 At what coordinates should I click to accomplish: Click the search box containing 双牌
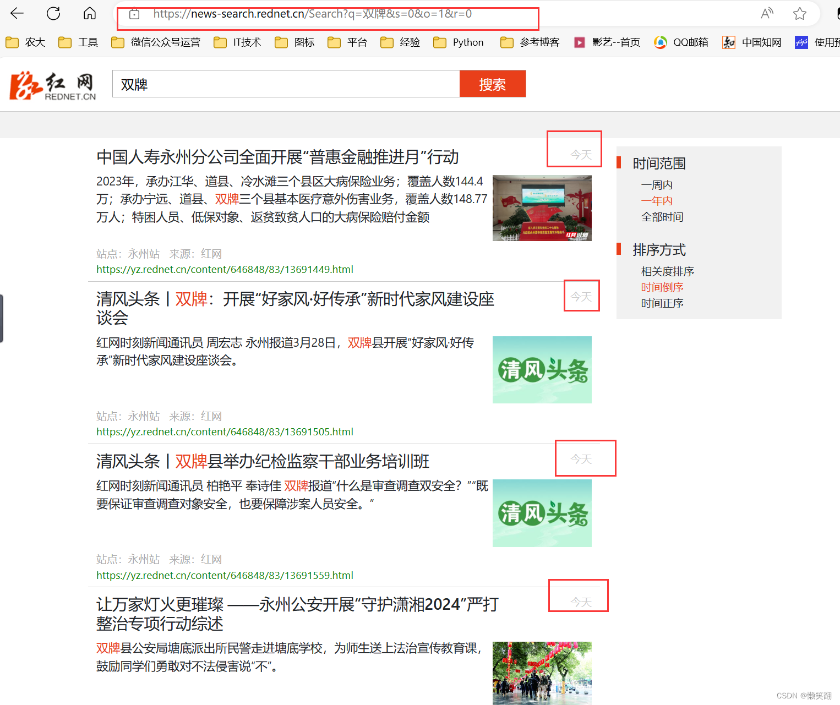(x=286, y=84)
